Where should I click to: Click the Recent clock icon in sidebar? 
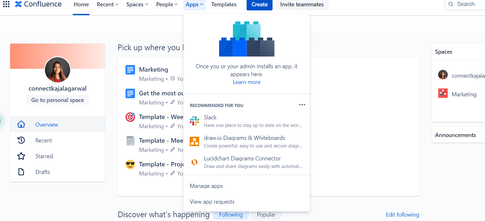pyautogui.click(x=21, y=140)
